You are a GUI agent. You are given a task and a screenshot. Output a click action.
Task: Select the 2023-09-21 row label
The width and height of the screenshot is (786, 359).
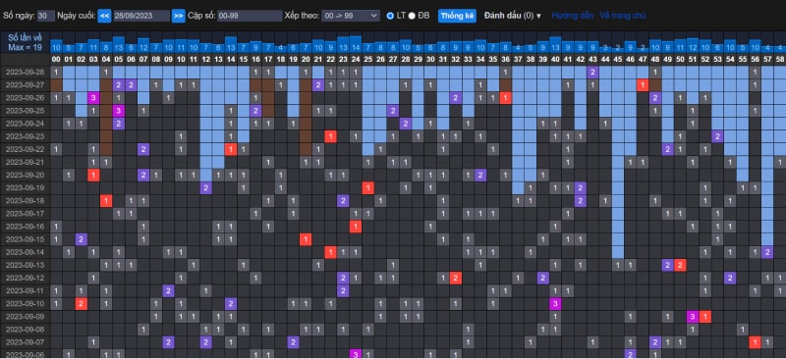pyautogui.click(x=26, y=162)
